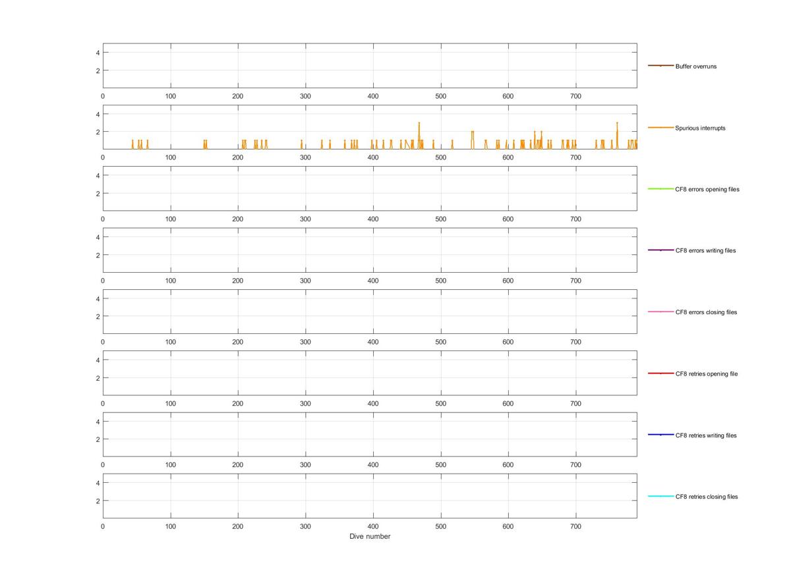Click the '2' y-tick of CF8 retries closing files plot
Screen dimensions: 791x583
tap(97, 501)
